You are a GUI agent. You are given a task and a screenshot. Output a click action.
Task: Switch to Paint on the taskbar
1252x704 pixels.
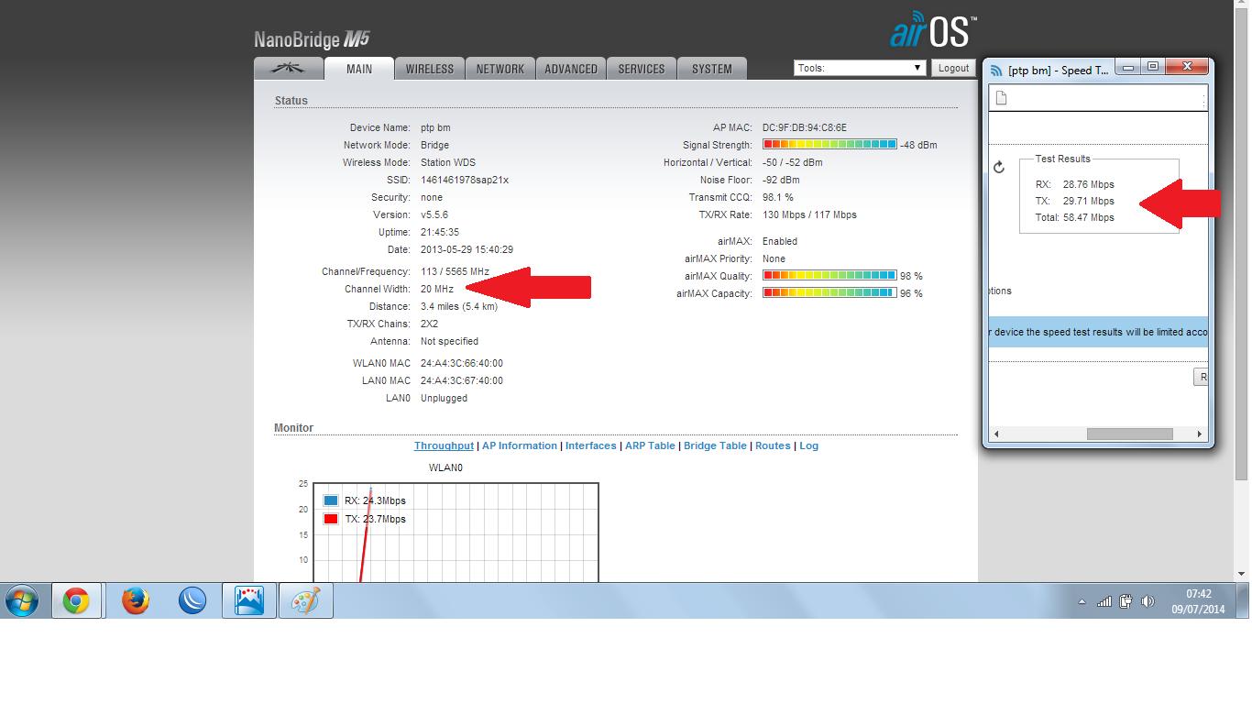pyautogui.click(x=305, y=601)
